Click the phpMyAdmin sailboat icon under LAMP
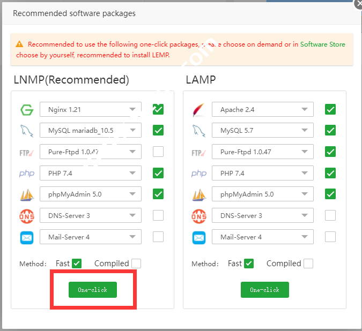 pyautogui.click(x=199, y=194)
